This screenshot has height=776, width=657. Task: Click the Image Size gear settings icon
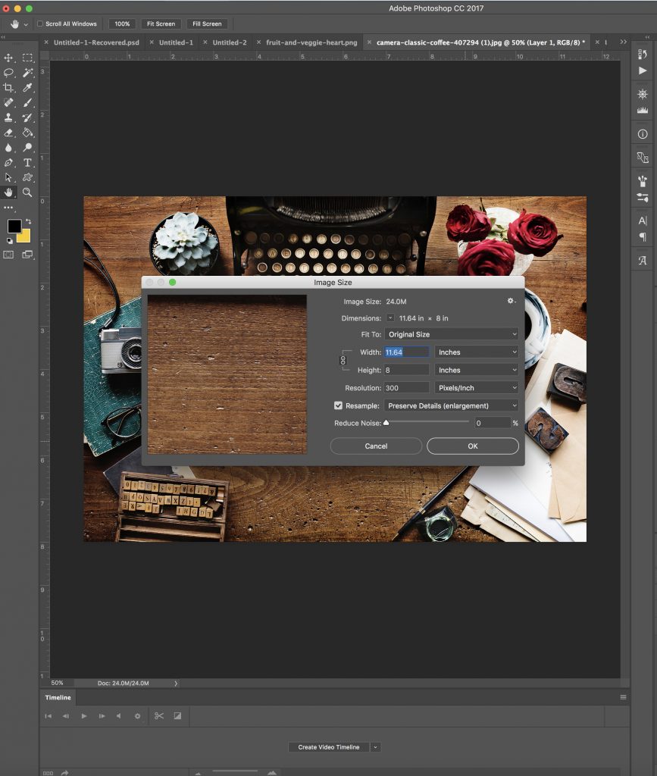(511, 301)
